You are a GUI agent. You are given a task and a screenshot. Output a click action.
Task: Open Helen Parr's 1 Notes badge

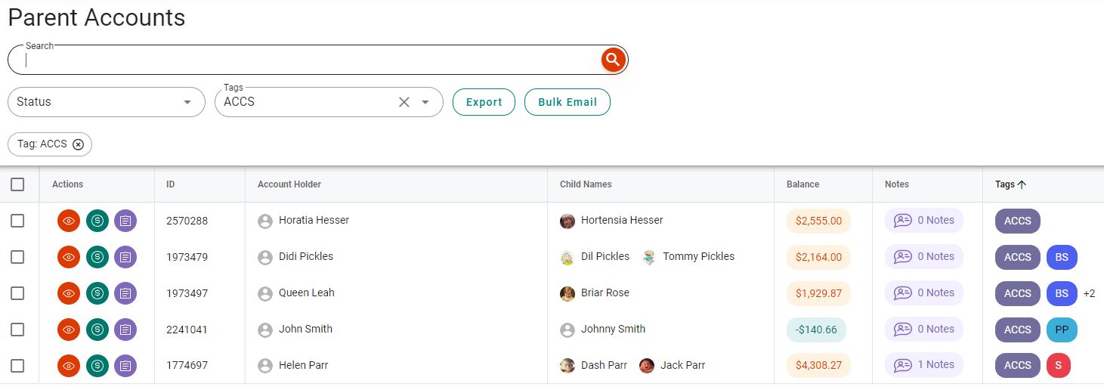point(924,365)
